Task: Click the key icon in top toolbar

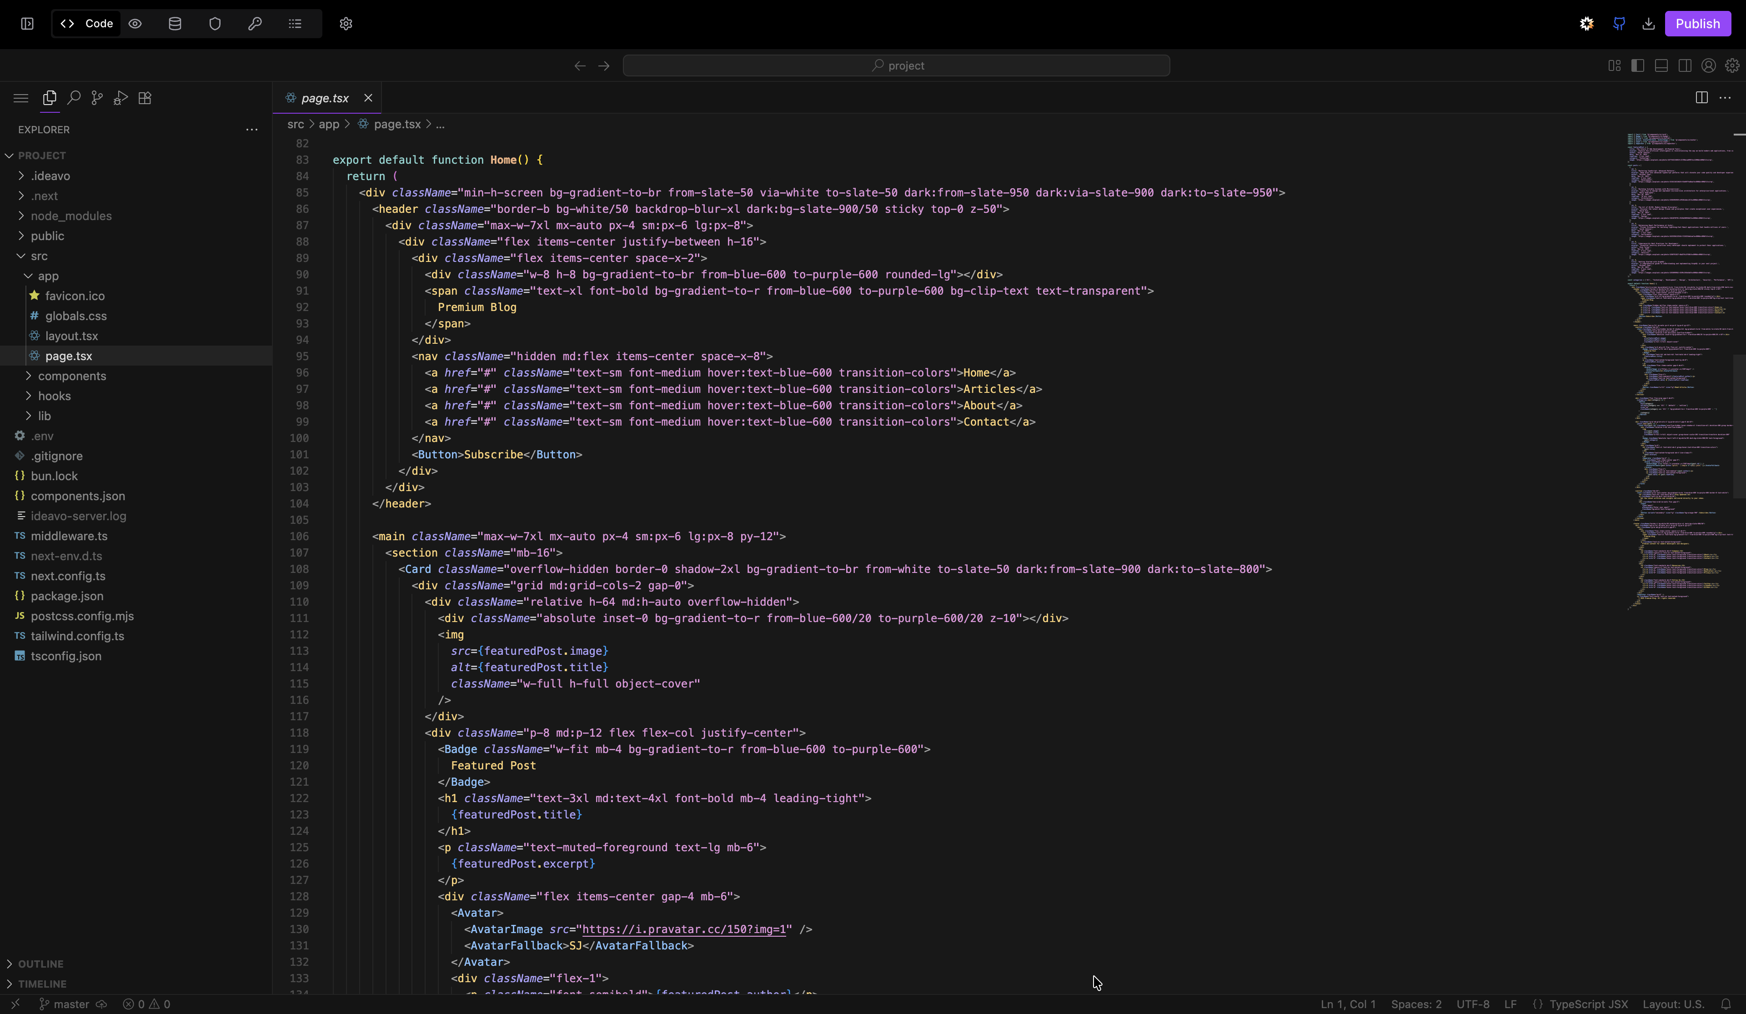Action: coord(255,24)
